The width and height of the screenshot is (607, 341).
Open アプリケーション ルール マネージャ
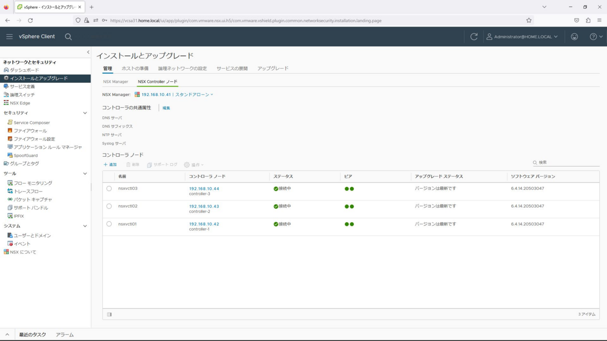tap(48, 147)
